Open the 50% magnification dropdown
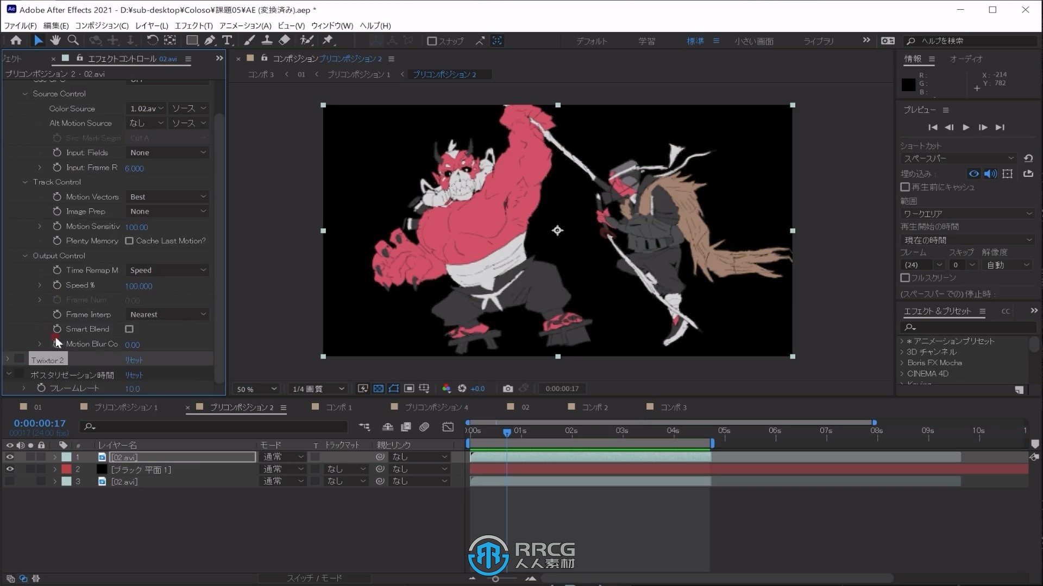Image resolution: width=1043 pixels, height=586 pixels. [256, 388]
